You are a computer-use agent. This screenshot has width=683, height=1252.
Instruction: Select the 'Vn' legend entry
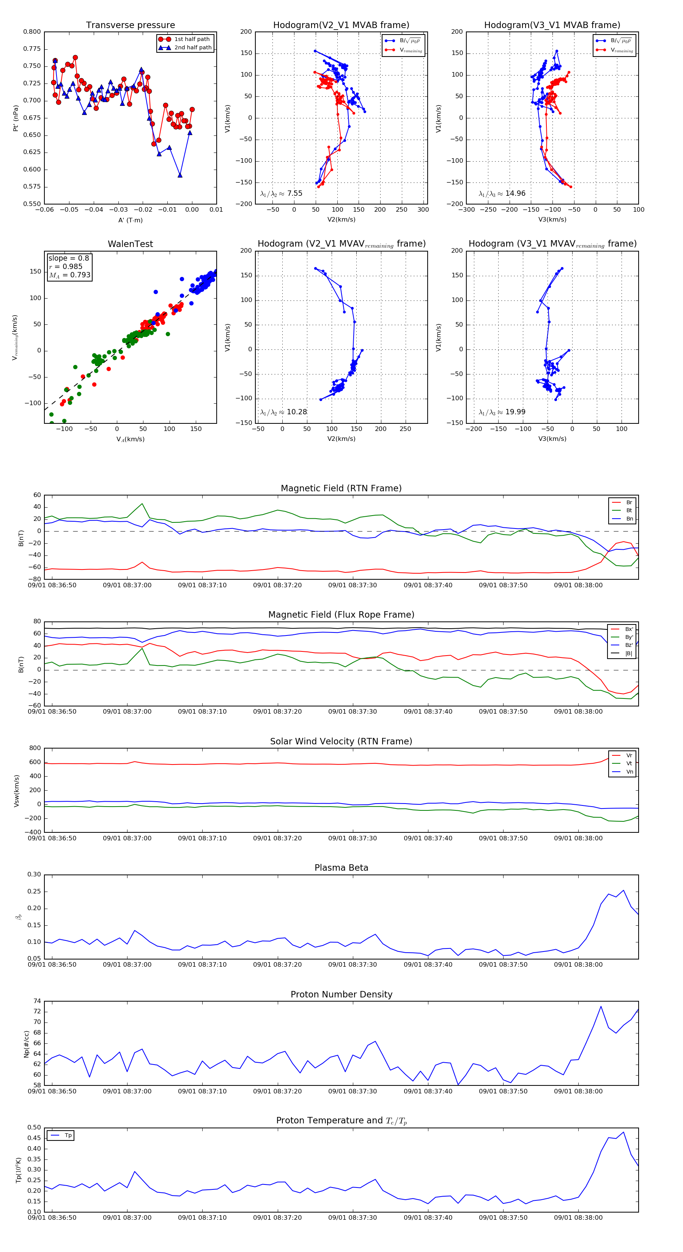click(x=622, y=772)
